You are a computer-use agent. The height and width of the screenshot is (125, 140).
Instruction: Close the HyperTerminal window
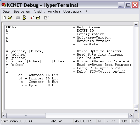[135, 5]
